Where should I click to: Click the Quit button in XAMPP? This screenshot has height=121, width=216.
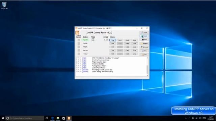click(x=144, y=54)
